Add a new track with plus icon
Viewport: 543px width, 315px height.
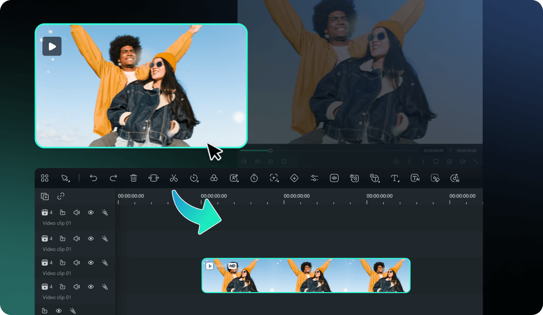point(45,196)
